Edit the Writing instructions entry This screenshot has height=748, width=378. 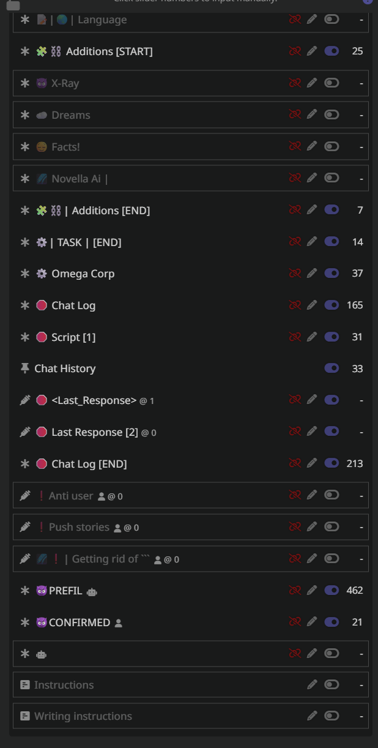click(x=312, y=716)
